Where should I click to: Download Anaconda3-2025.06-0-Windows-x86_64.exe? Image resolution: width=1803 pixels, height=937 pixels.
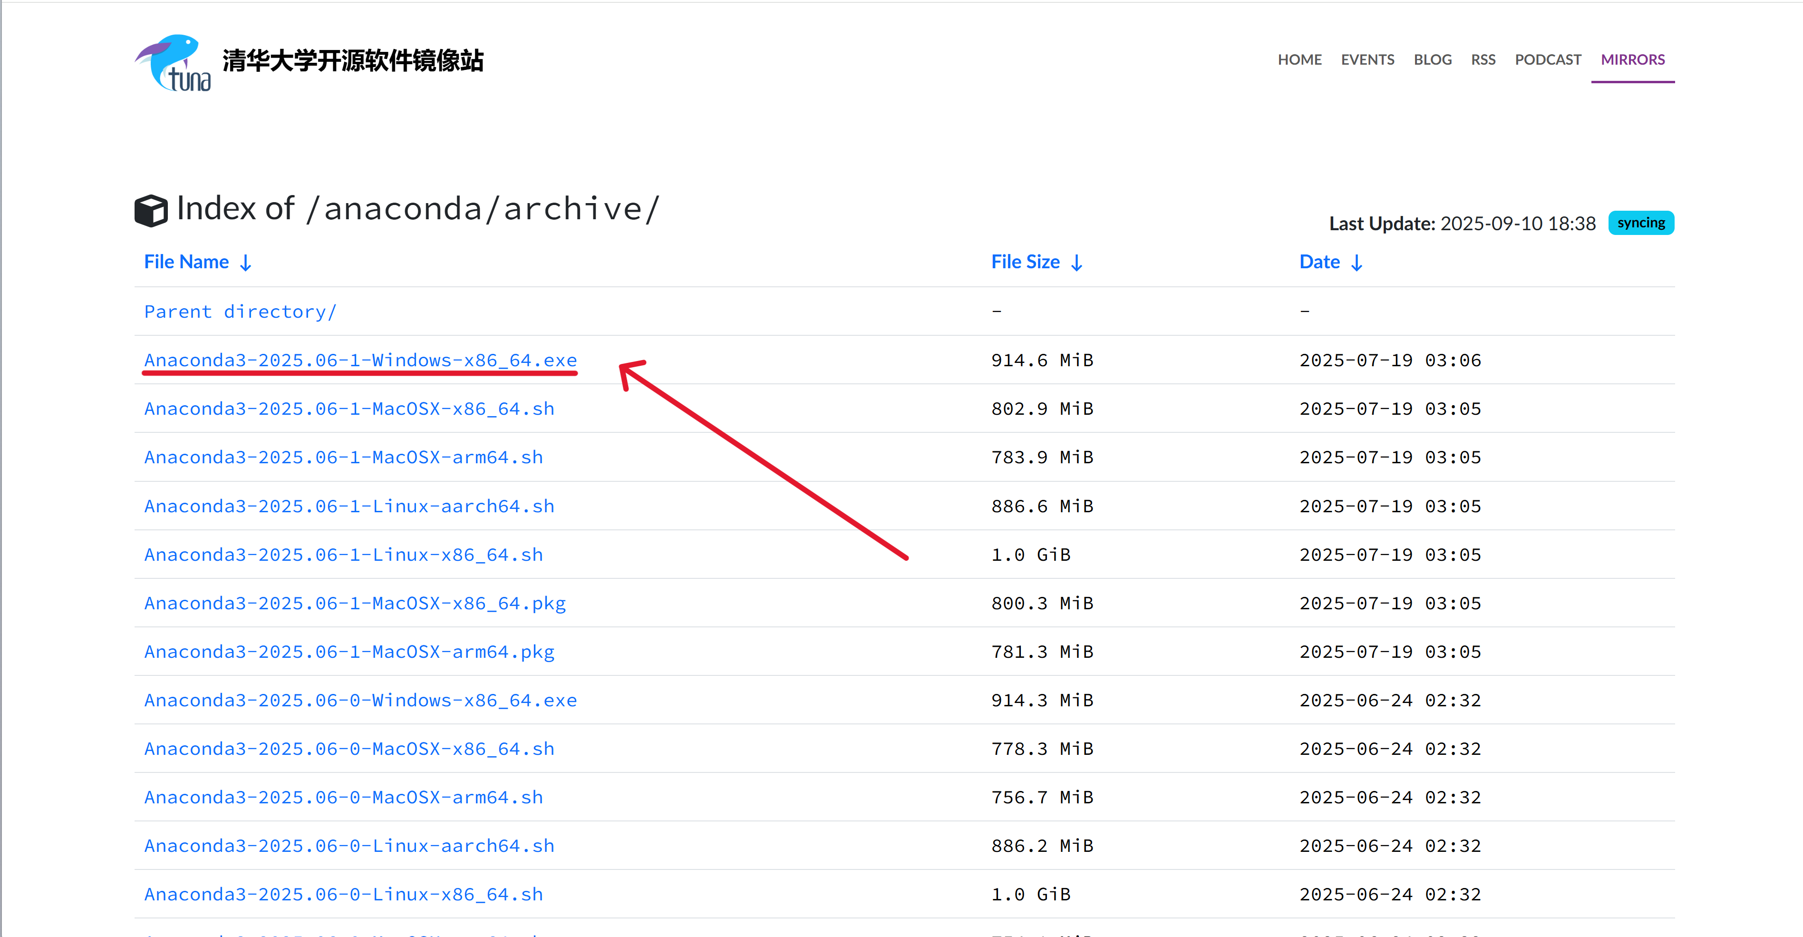(x=360, y=700)
